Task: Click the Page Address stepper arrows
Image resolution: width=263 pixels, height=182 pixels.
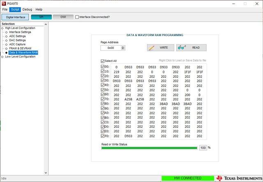Action: point(123,48)
